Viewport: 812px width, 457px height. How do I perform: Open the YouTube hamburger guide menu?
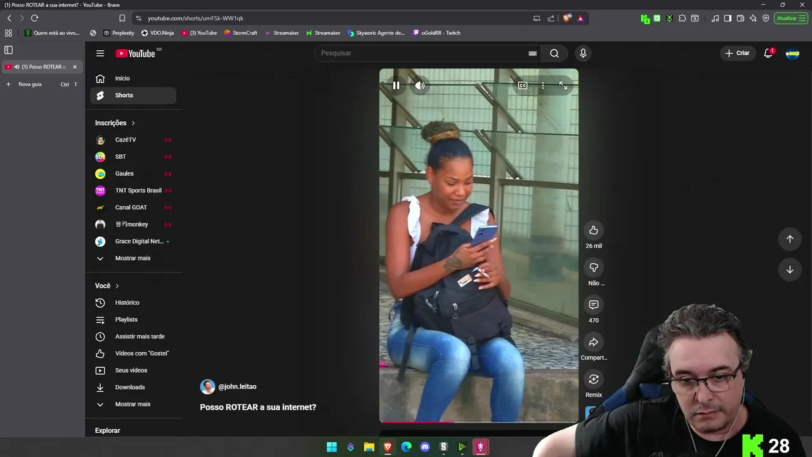(100, 53)
